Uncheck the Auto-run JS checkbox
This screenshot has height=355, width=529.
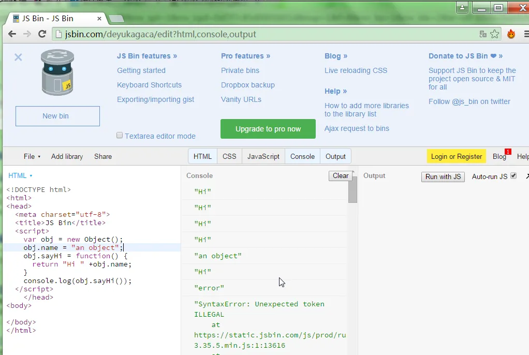point(513,176)
